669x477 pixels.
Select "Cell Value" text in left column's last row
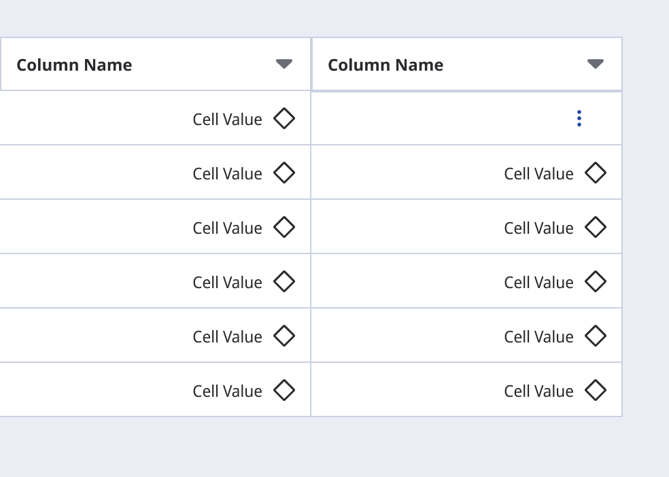pyautogui.click(x=227, y=391)
